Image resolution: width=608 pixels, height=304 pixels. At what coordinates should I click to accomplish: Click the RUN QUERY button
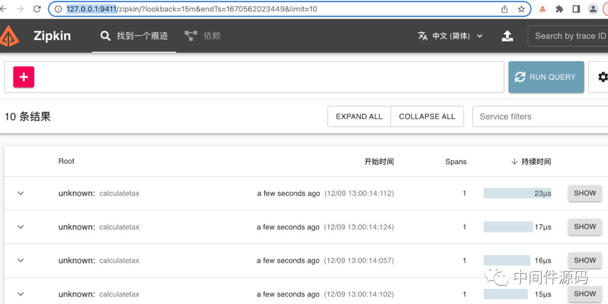click(546, 77)
